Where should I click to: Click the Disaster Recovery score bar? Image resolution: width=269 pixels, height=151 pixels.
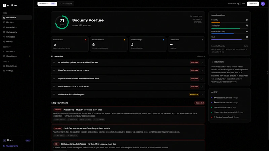[x=229, y=34]
